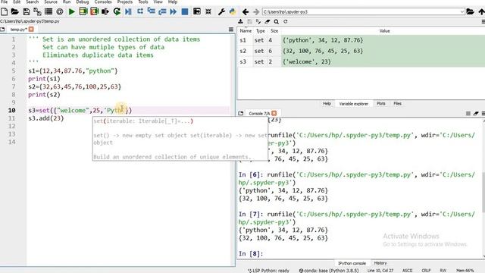Screen dimensions: 485x273
Task: Run current cell icon
Action: pos(83,12)
